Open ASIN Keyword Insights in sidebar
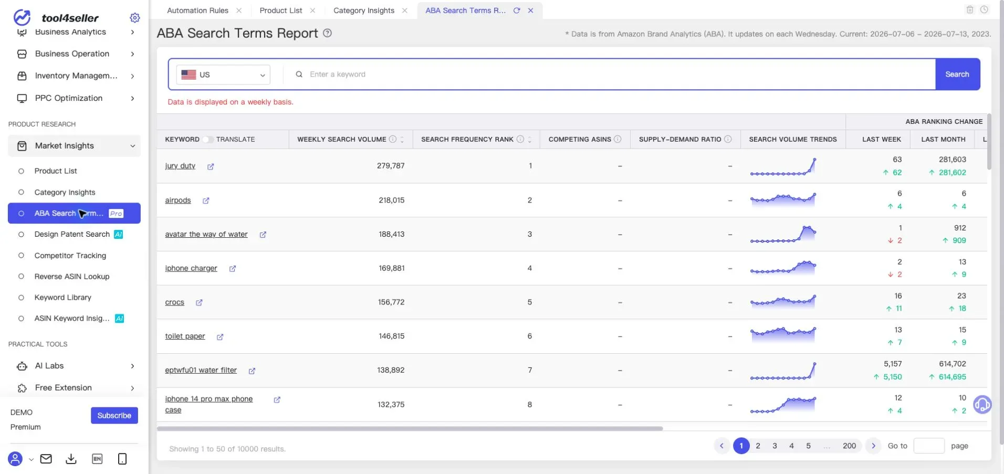The image size is (1004, 474). pyautogui.click(x=72, y=319)
